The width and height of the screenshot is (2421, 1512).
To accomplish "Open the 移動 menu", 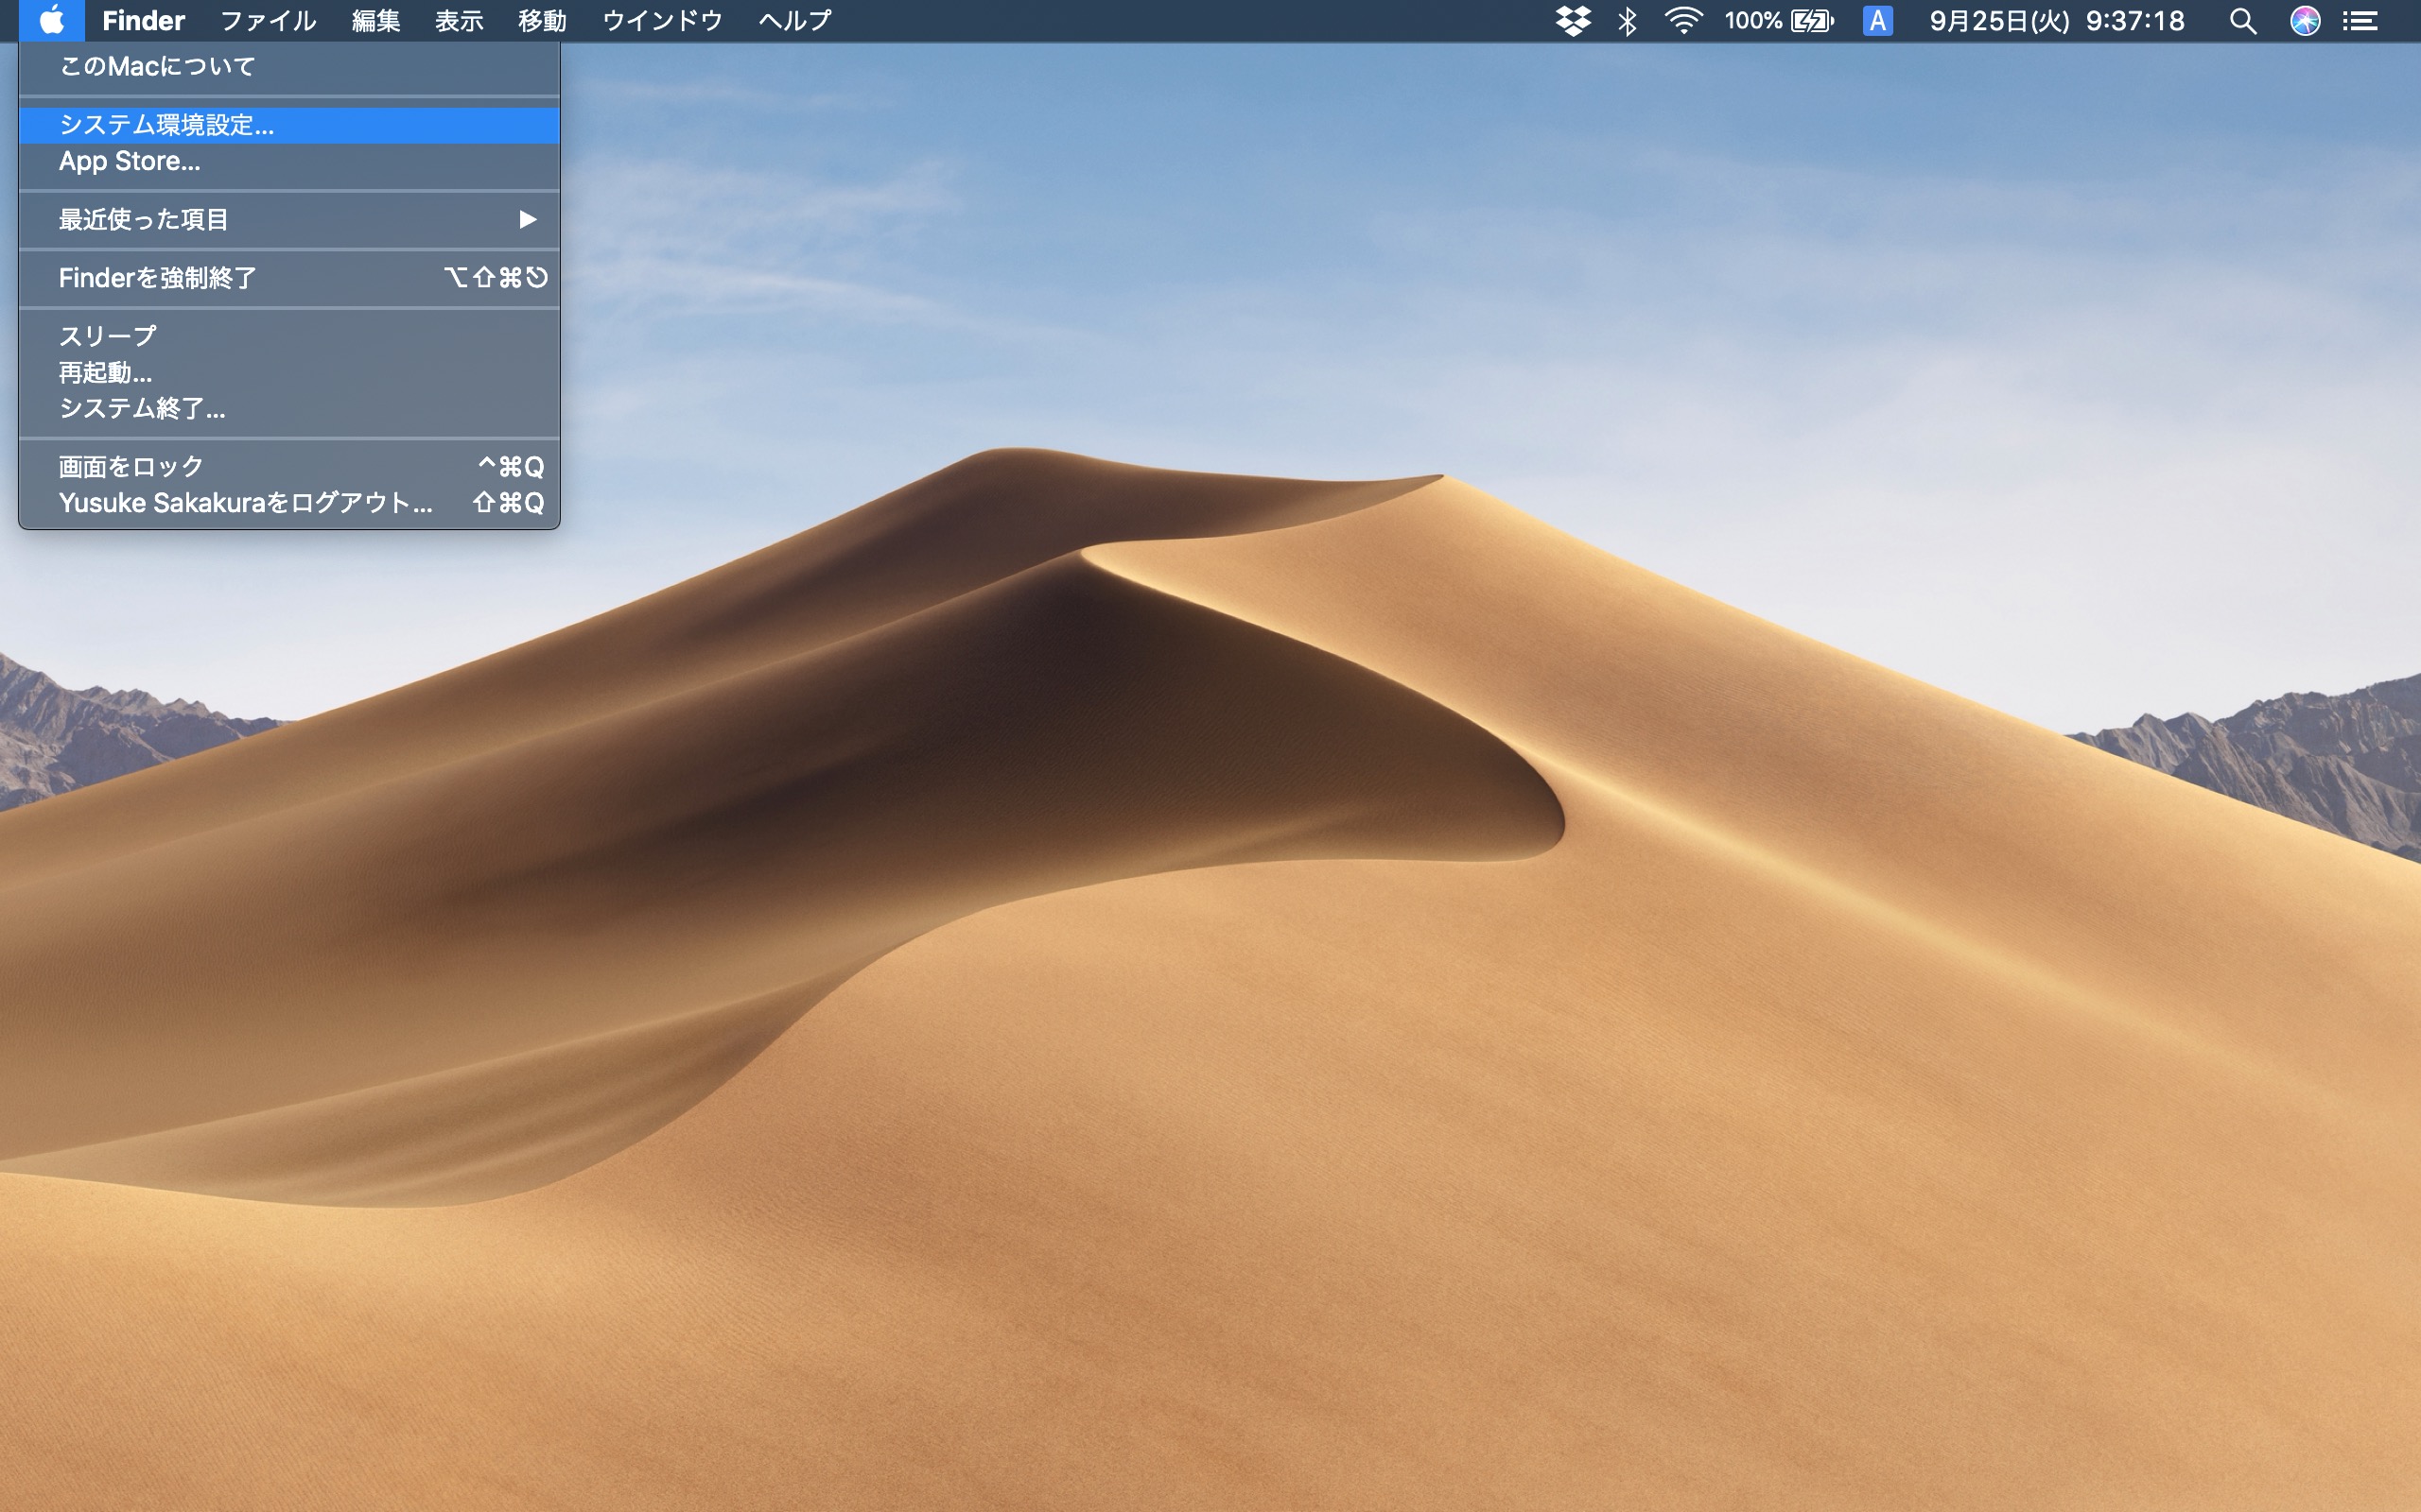I will tap(542, 21).
